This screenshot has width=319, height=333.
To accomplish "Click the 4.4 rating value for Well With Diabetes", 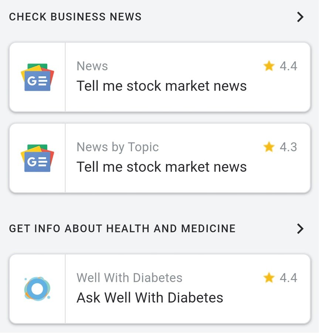I will tap(288, 278).
